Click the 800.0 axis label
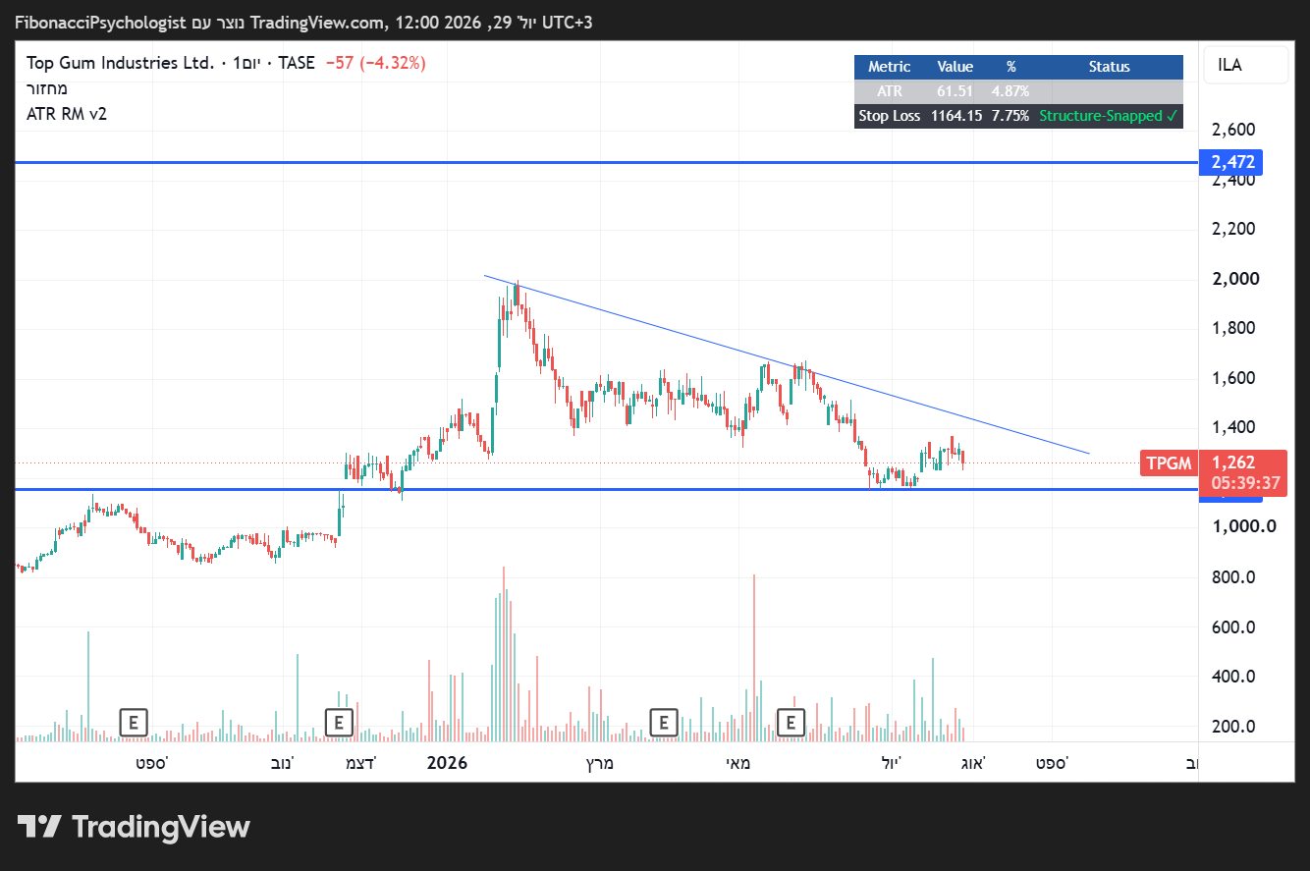The height and width of the screenshot is (871, 1310). click(x=1234, y=577)
